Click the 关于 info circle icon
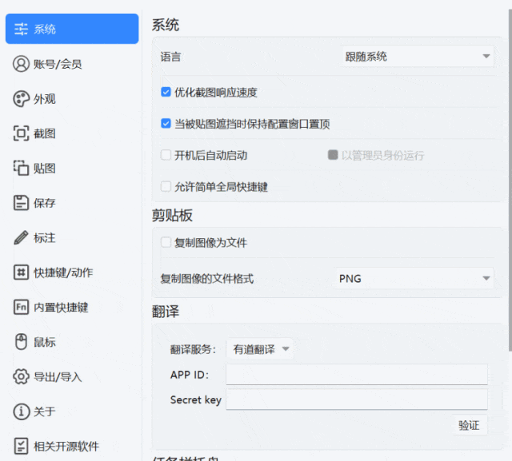 [21, 411]
